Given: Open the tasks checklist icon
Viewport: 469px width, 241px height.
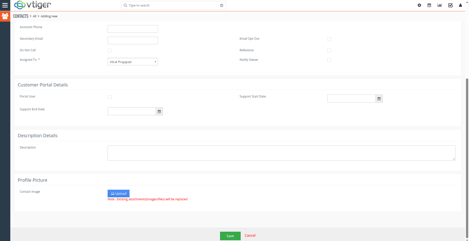Looking at the screenshot, I should tap(450, 5).
